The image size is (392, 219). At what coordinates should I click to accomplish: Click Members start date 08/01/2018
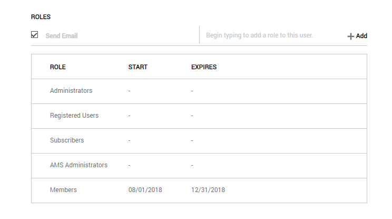[145, 190]
